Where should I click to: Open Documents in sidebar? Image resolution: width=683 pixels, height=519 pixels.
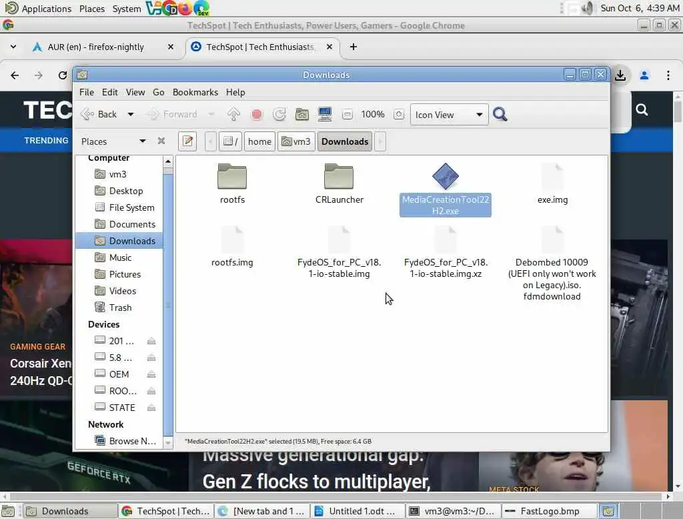click(x=119, y=224)
